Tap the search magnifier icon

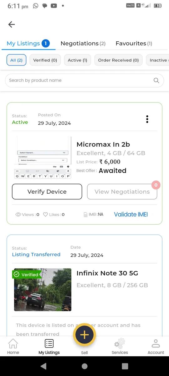point(156,81)
